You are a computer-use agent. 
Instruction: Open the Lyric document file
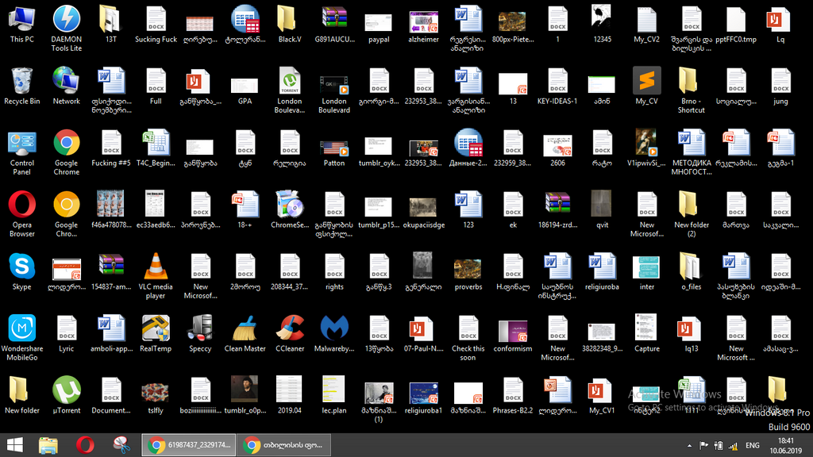click(67, 334)
